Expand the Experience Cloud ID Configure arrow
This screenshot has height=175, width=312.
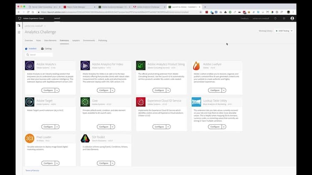coord(168,127)
